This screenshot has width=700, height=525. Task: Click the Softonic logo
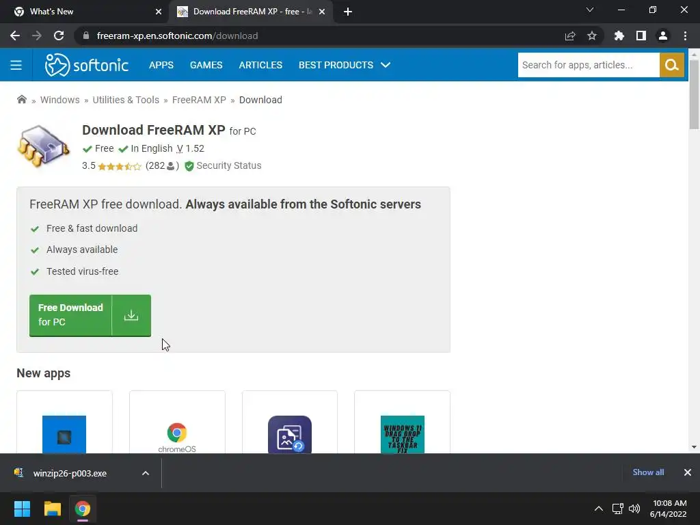[87, 65]
